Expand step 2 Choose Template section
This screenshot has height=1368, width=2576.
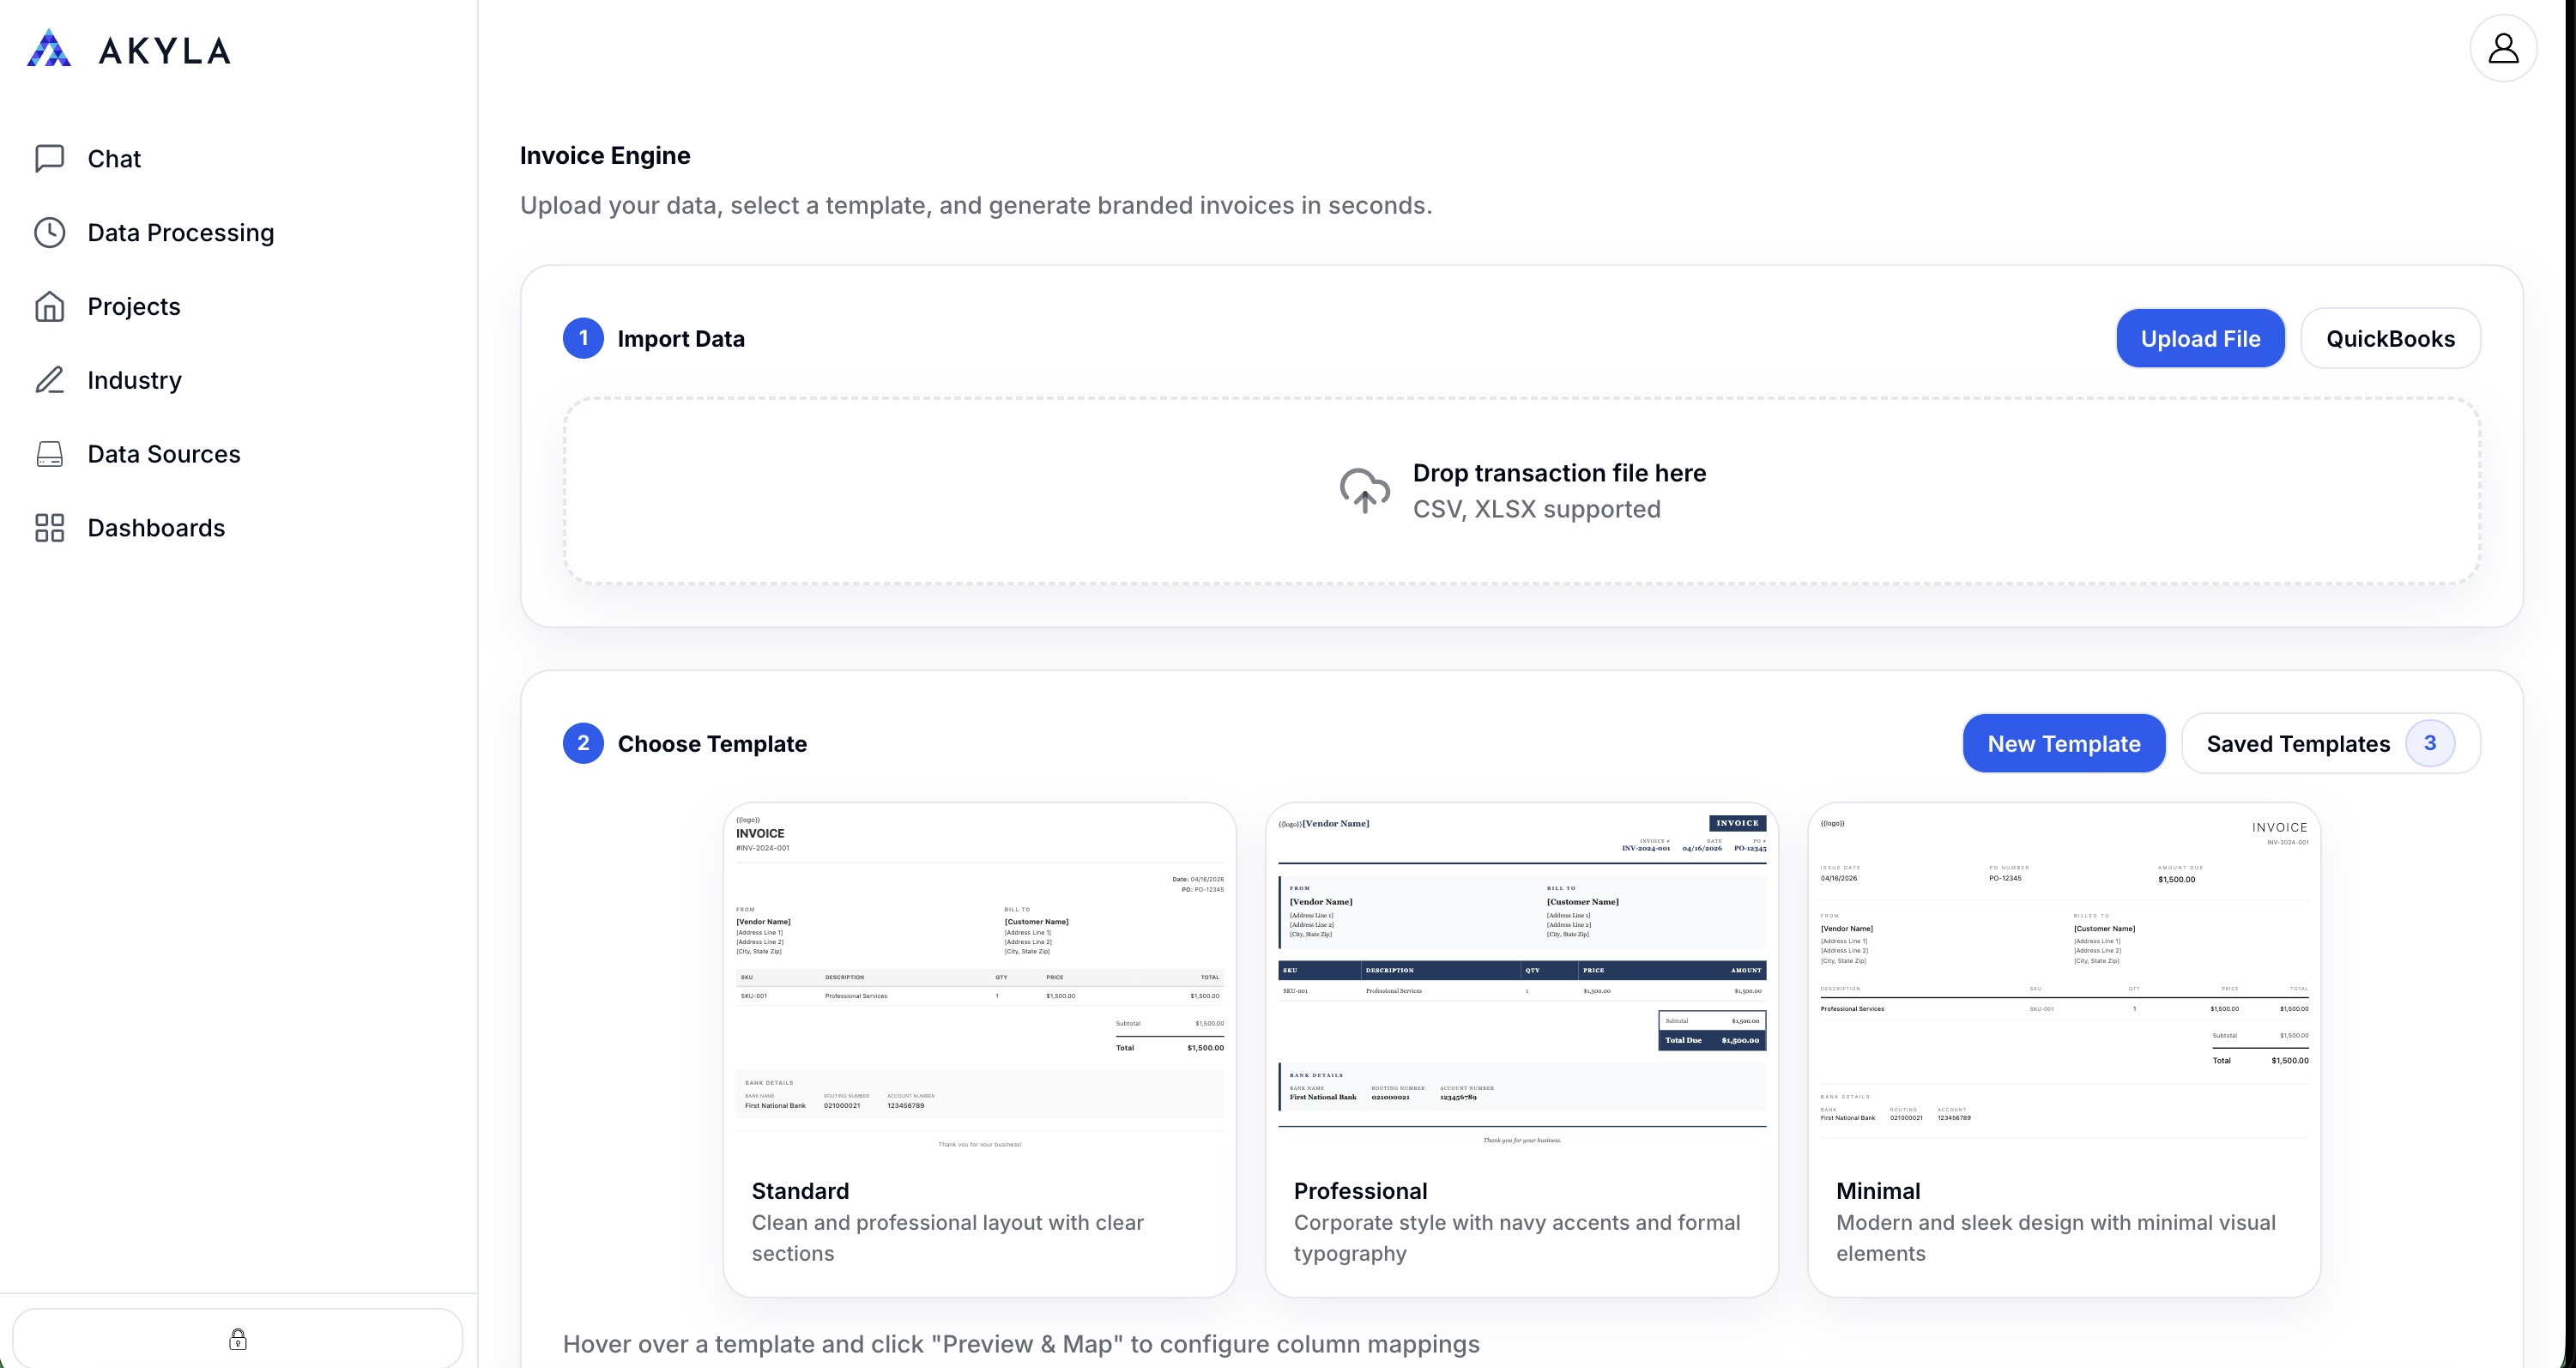[x=712, y=743]
